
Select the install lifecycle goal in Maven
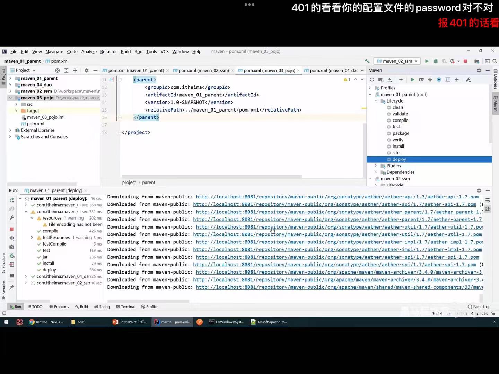tap(398, 146)
